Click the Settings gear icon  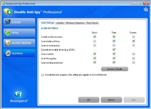click(8, 53)
